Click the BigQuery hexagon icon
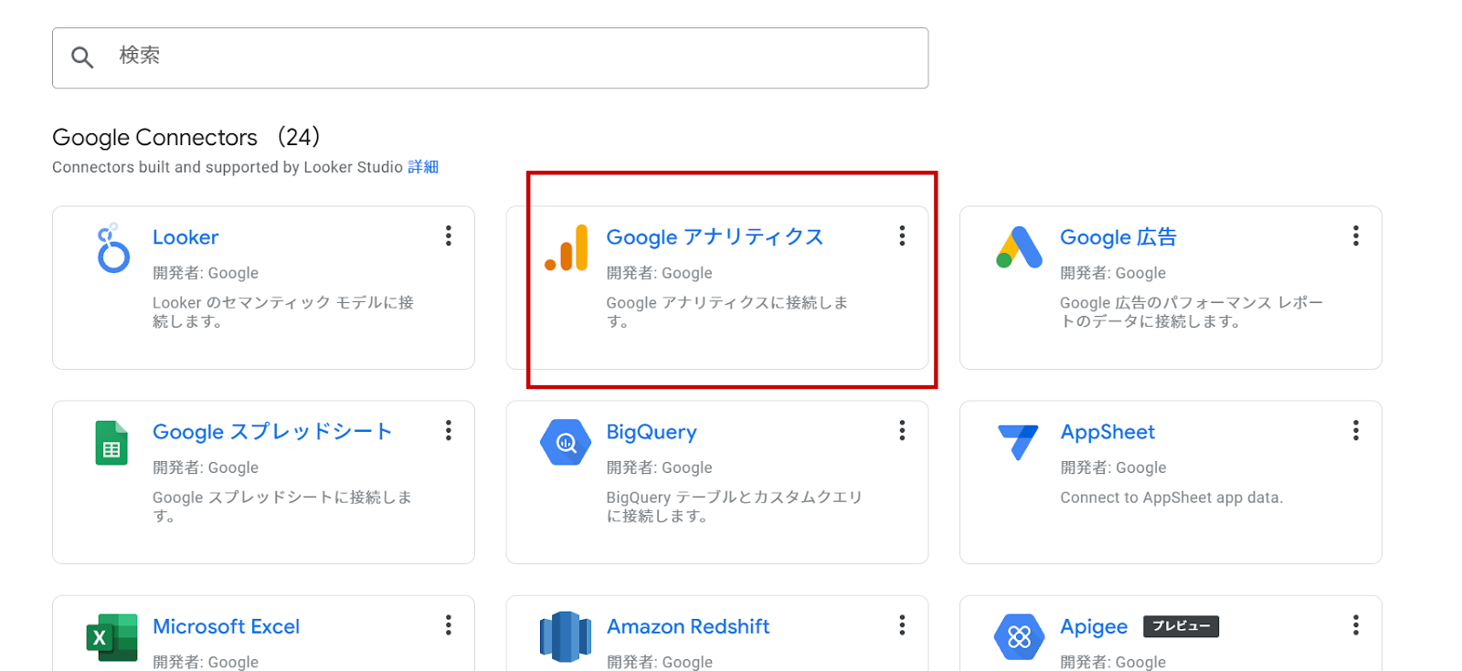Viewport: 1462px width, 671px height. pyautogui.click(x=566, y=443)
